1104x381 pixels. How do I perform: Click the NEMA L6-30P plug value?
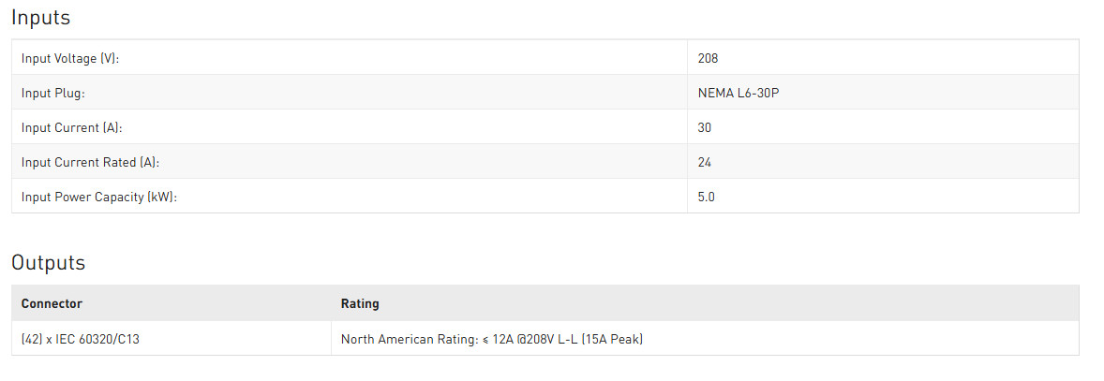click(737, 93)
